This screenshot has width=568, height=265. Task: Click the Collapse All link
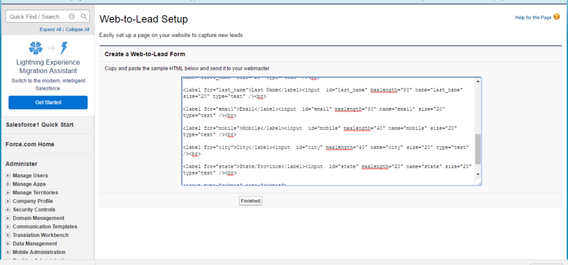pos(77,30)
